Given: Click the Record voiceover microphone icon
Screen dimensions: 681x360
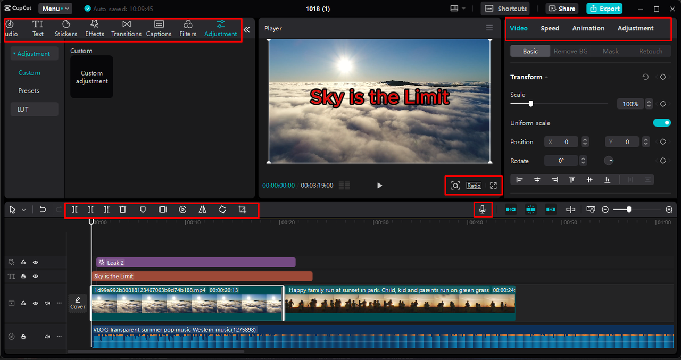Looking at the screenshot, I should pyautogui.click(x=483, y=210).
